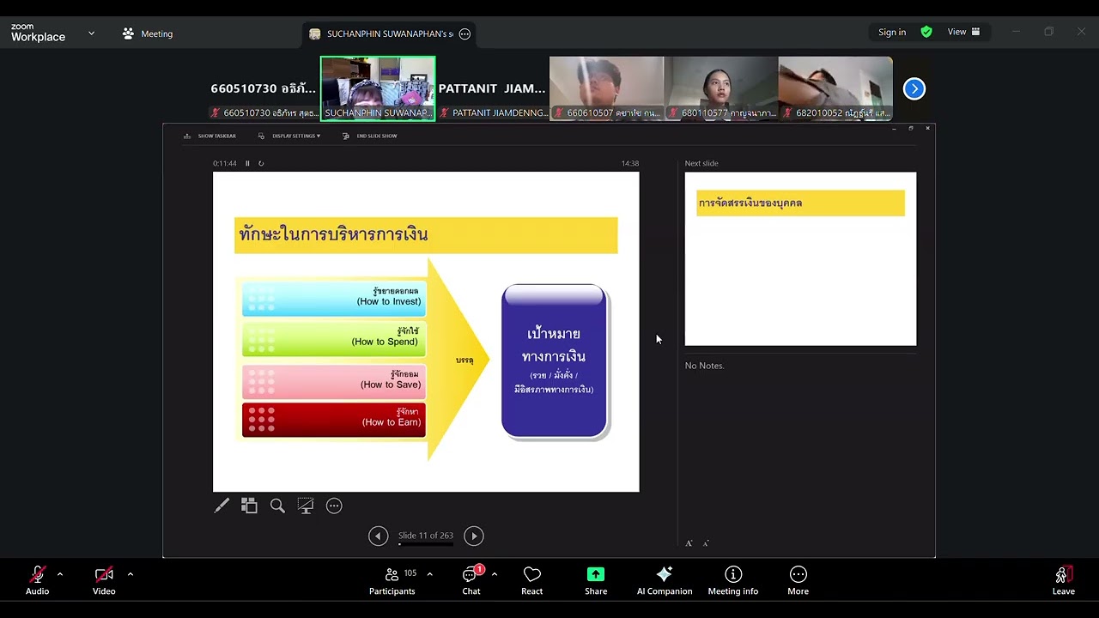
Task: Expand participants options arrow
Action: pyautogui.click(x=429, y=574)
